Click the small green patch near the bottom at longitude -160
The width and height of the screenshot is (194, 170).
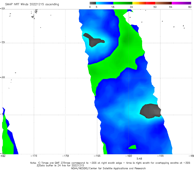[133, 147]
